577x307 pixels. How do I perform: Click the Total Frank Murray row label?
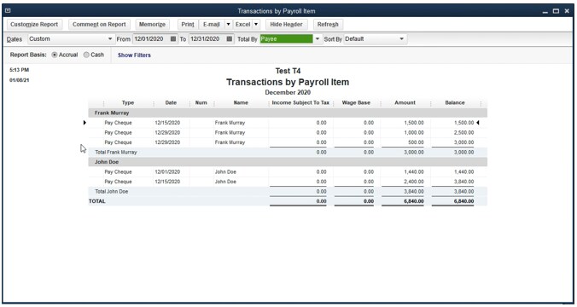pyautogui.click(x=116, y=152)
